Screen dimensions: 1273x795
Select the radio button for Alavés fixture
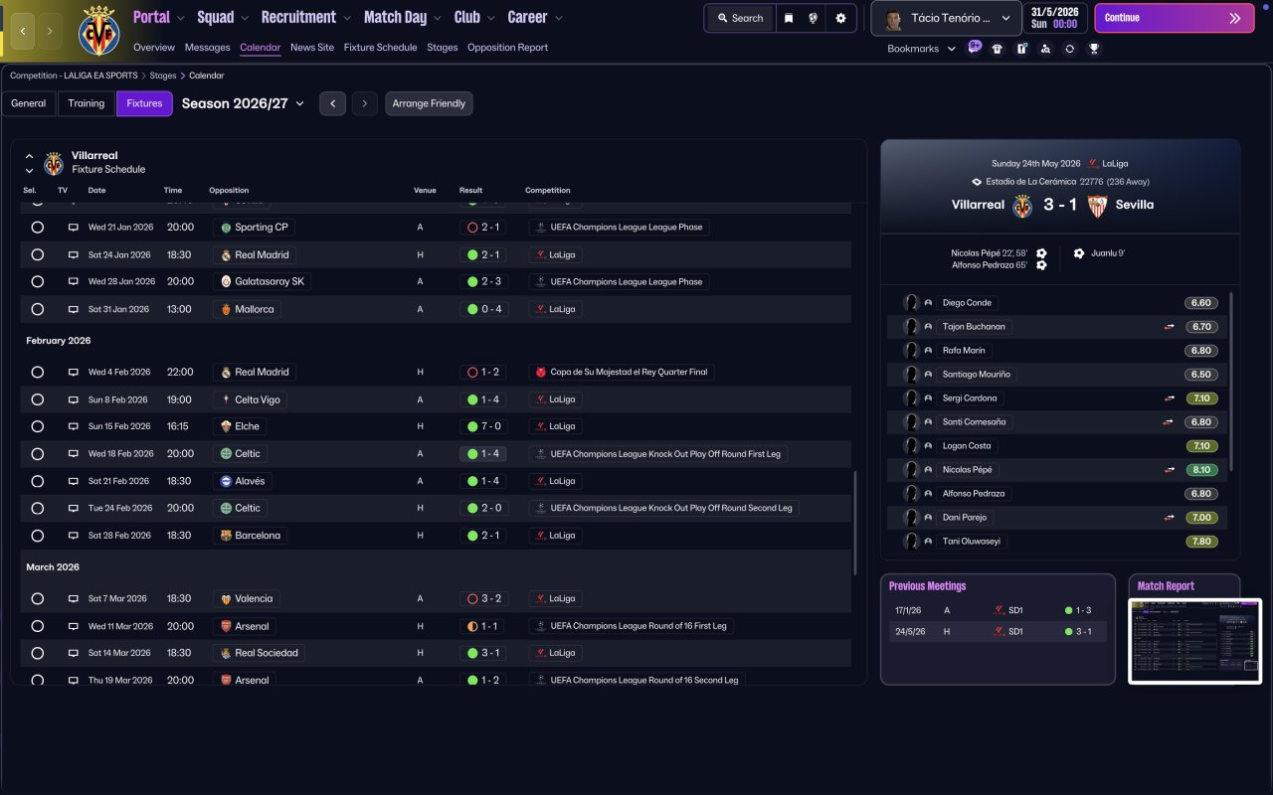37,481
